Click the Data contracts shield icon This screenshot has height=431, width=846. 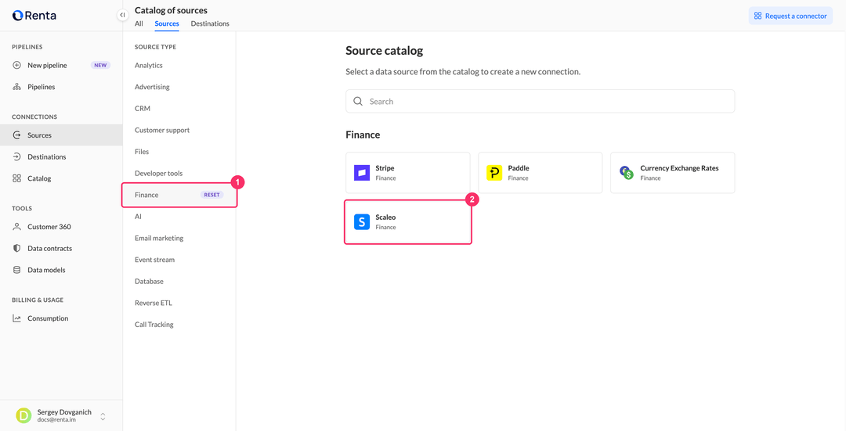pos(16,249)
